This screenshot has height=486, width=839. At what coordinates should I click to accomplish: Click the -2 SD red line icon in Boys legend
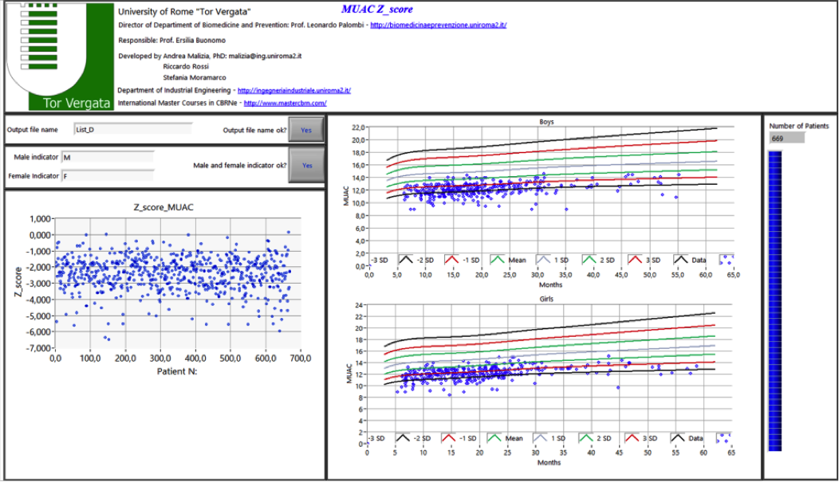click(451, 260)
